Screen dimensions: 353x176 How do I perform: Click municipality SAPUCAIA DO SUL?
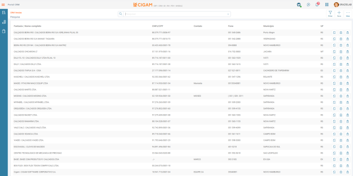pos(271,147)
